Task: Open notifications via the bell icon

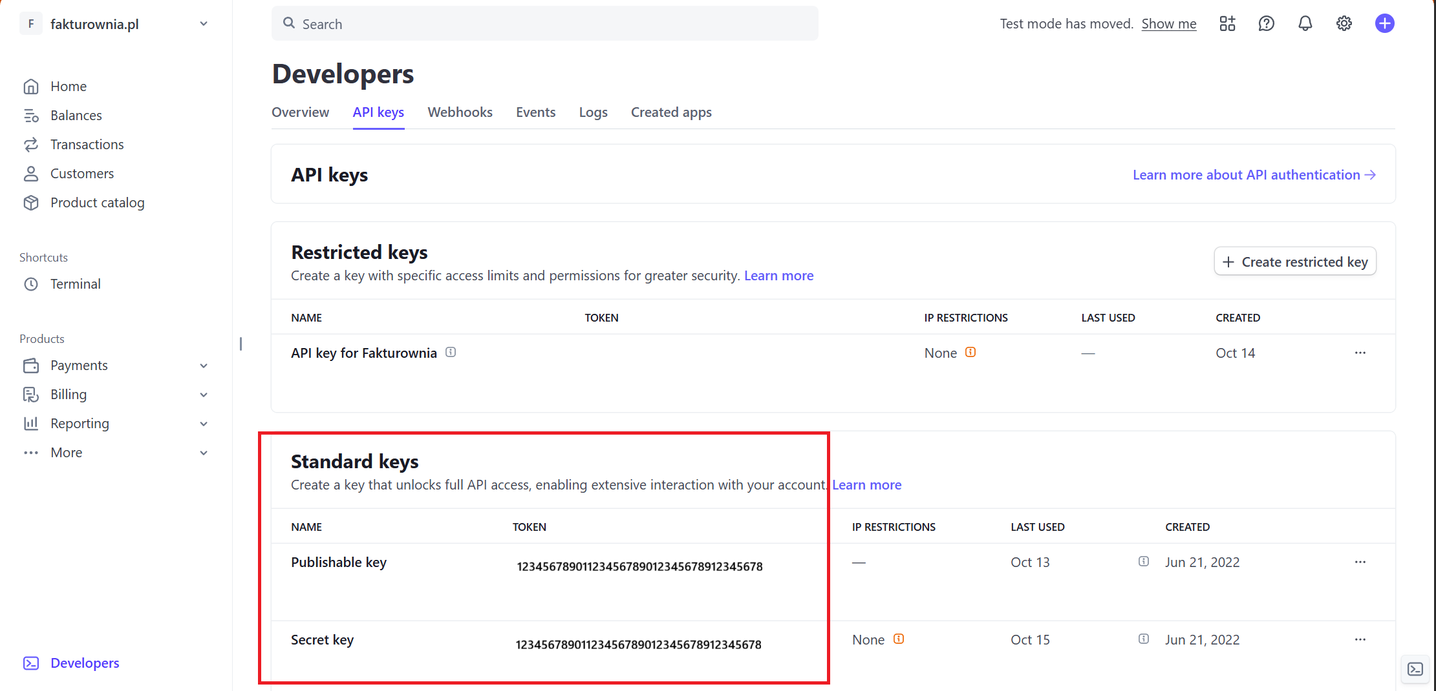Action: [x=1305, y=23]
